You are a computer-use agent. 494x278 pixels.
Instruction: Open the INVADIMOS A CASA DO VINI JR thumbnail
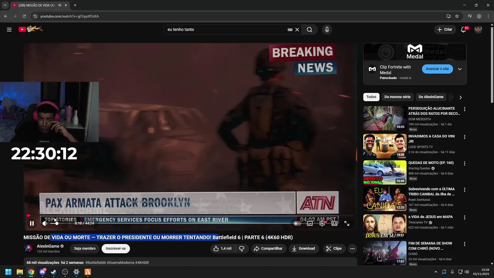click(x=385, y=146)
